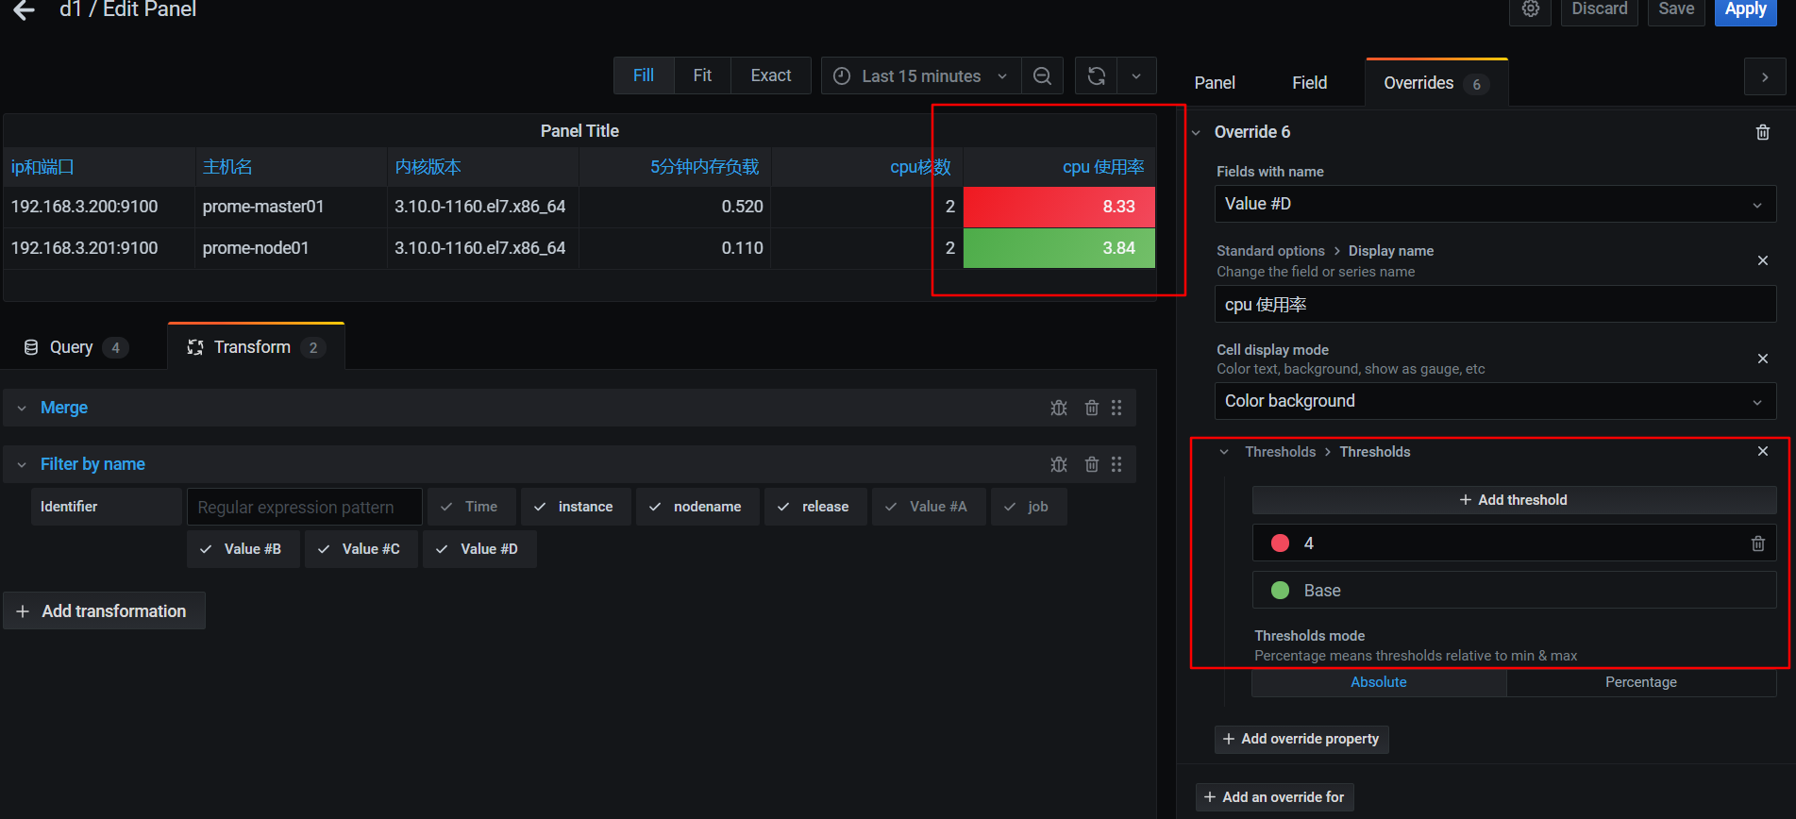Click the Apply button
This screenshot has width=1796, height=819.
[1746, 9]
